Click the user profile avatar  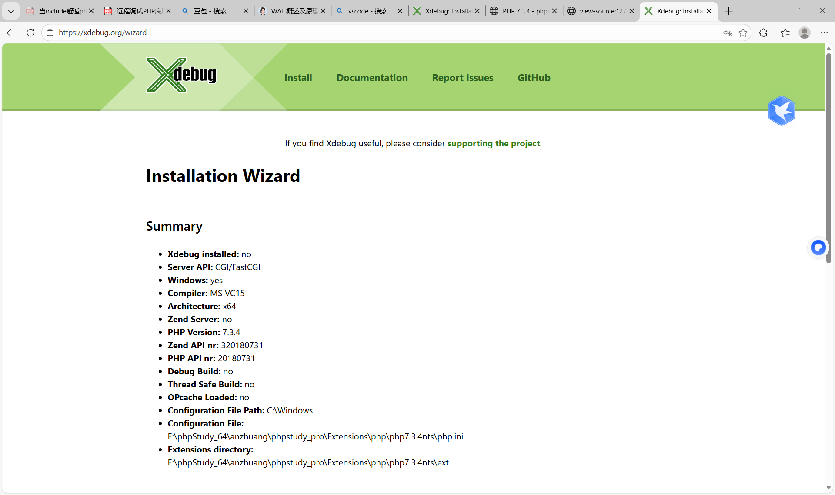pyautogui.click(x=805, y=33)
